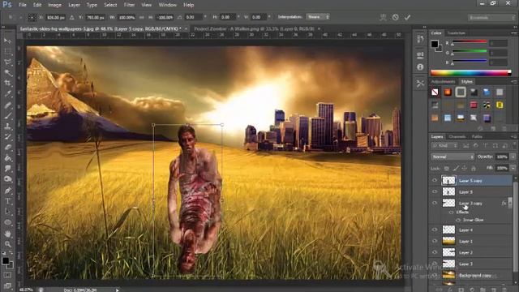
Task: Open the Properties panel icon
Action: click(420, 55)
